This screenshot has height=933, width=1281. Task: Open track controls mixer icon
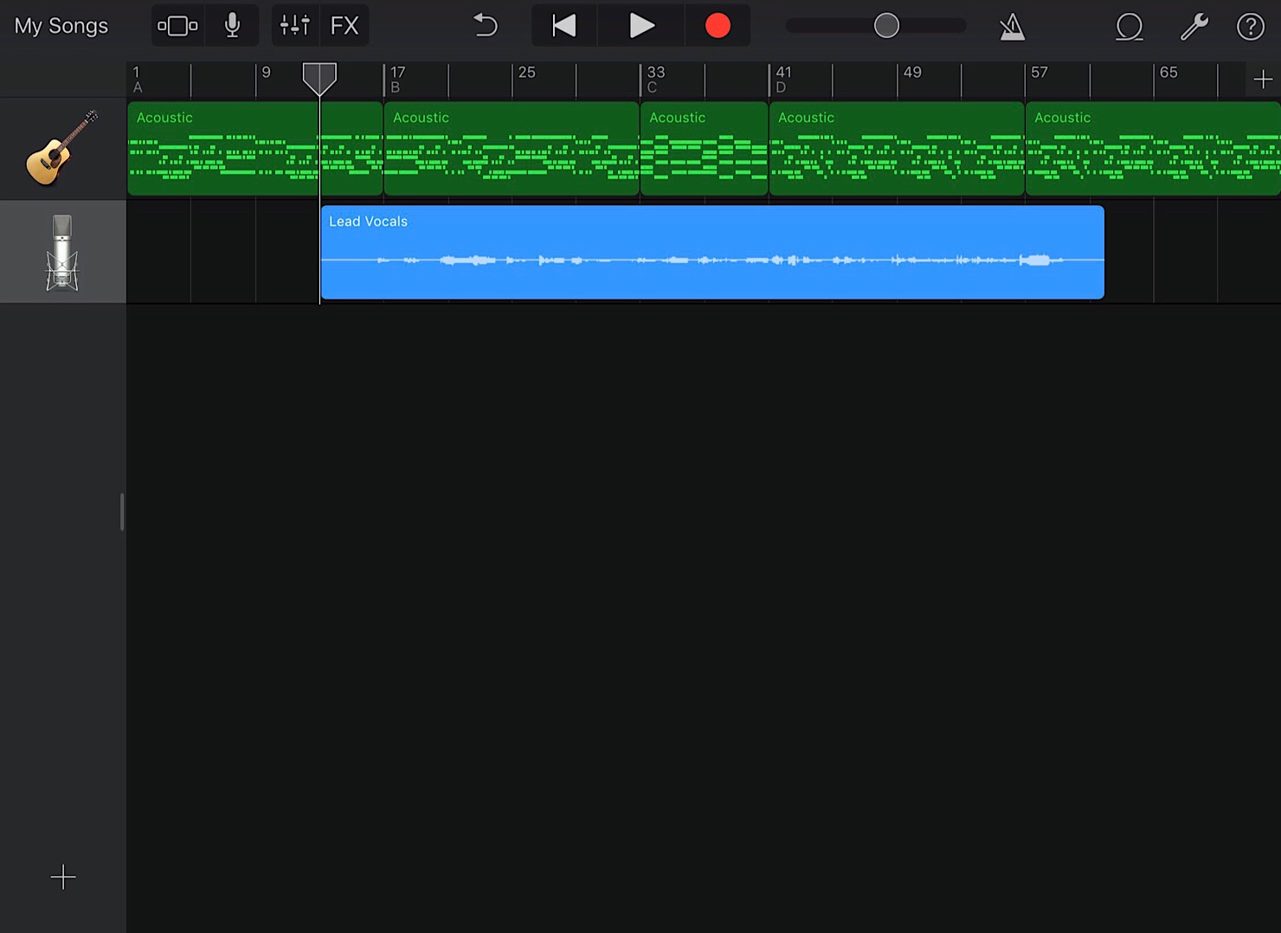coord(295,26)
